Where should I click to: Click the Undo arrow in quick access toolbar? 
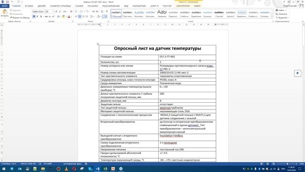(12, 2)
